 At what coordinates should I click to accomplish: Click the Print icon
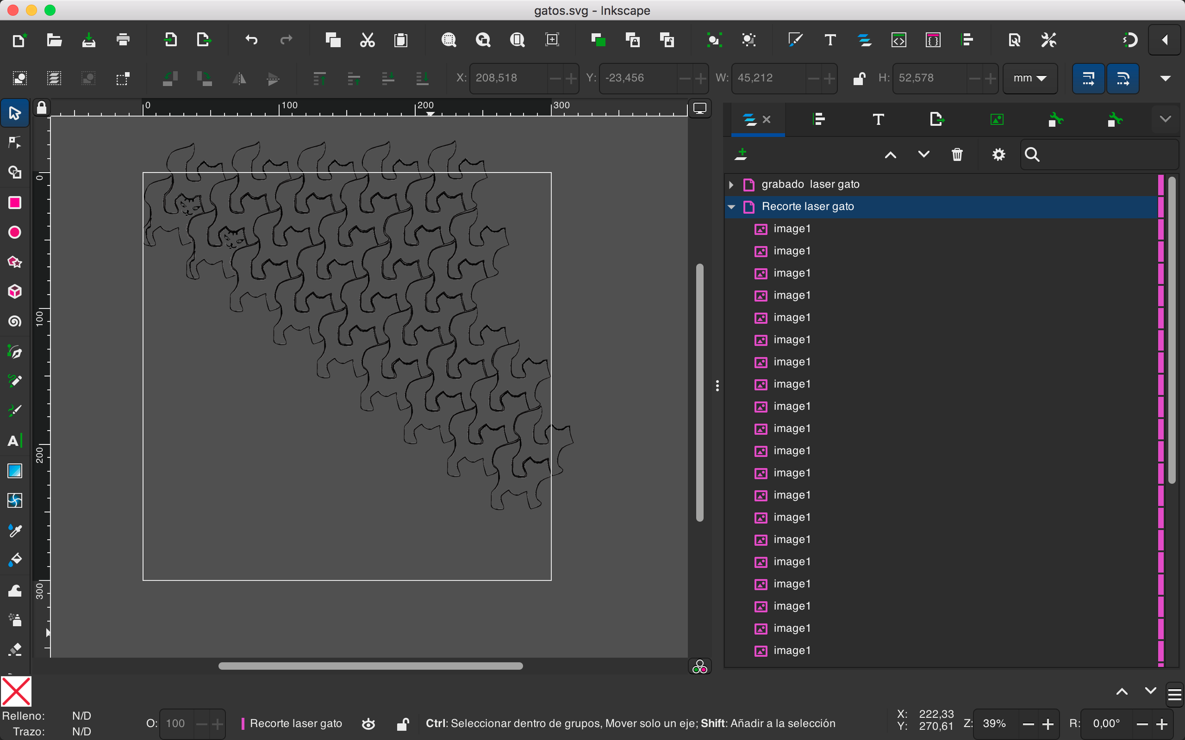pos(123,39)
